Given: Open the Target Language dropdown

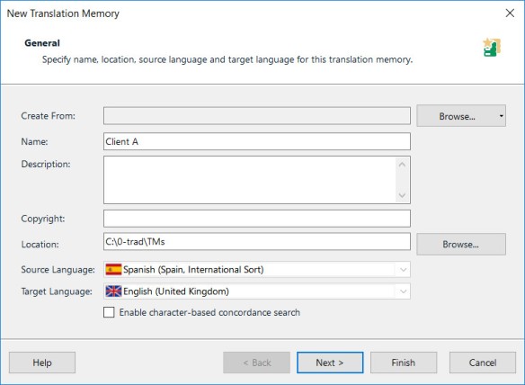Looking at the screenshot, I should pos(403,291).
